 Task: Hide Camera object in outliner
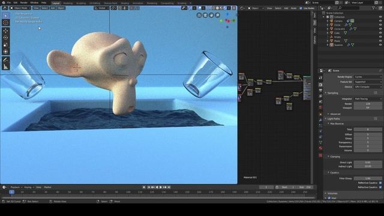point(380,21)
